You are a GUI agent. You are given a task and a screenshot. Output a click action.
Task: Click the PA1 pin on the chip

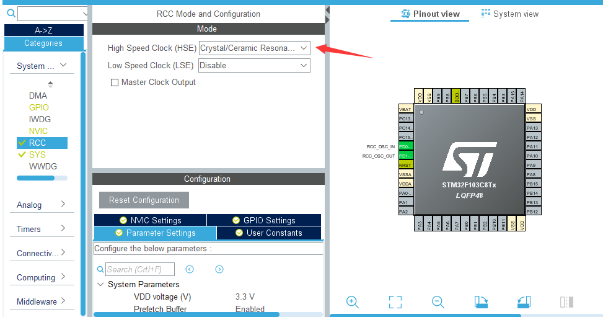tap(406, 202)
